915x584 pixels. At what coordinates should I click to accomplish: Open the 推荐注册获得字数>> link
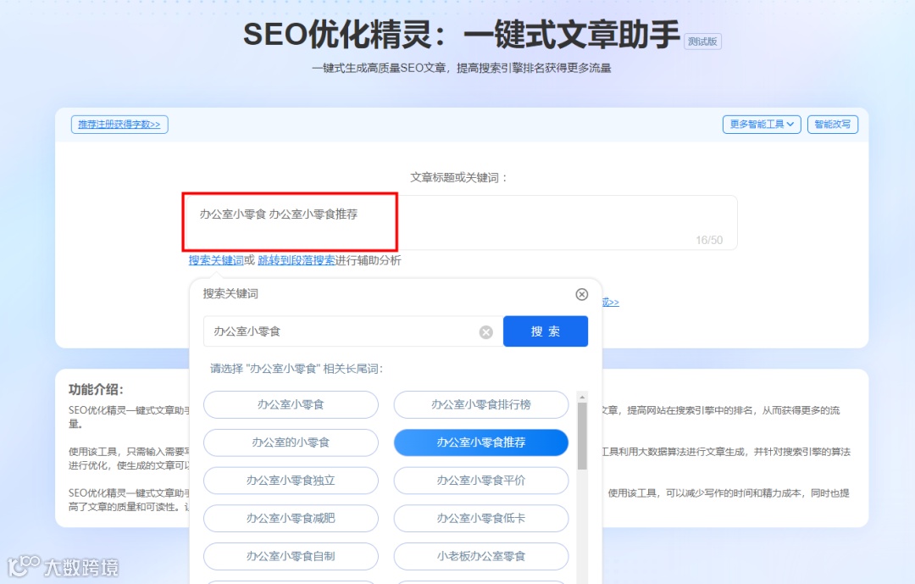119,125
